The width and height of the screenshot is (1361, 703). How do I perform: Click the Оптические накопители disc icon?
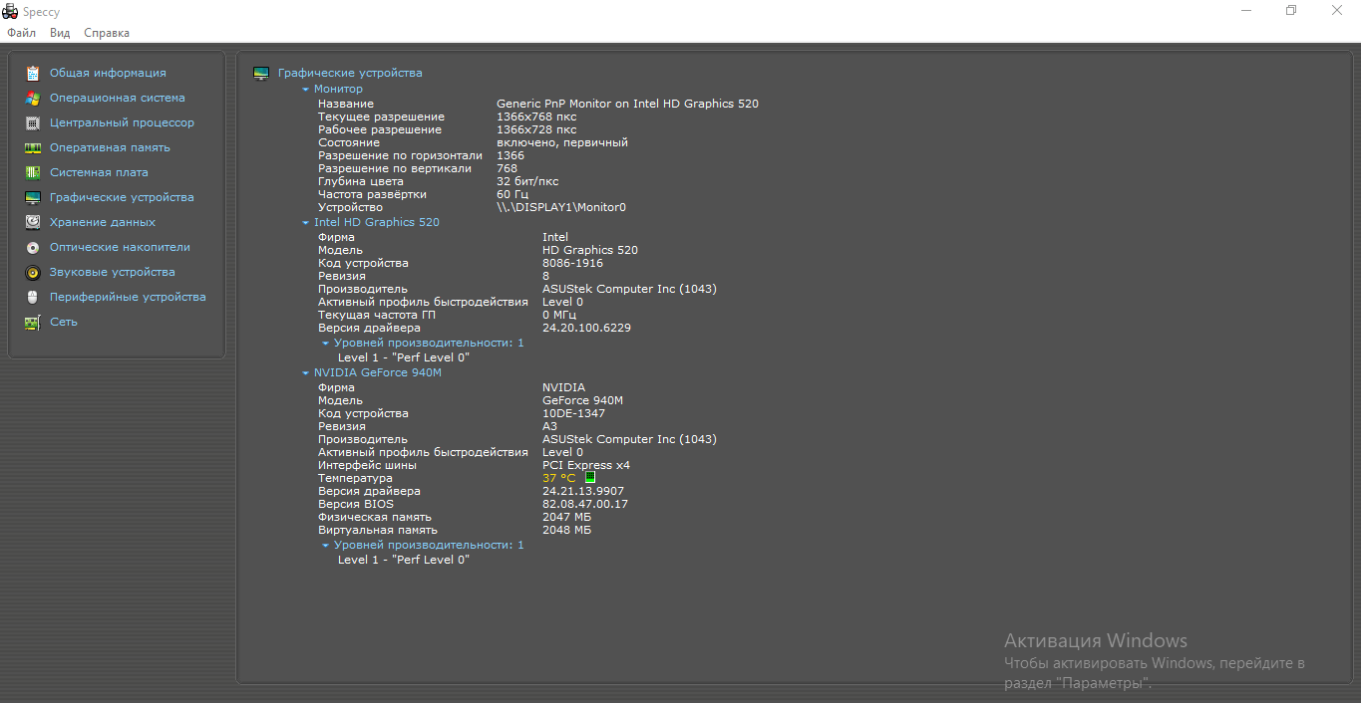point(33,247)
